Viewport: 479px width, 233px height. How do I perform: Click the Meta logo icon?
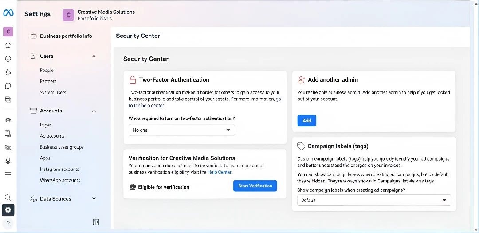click(8, 13)
